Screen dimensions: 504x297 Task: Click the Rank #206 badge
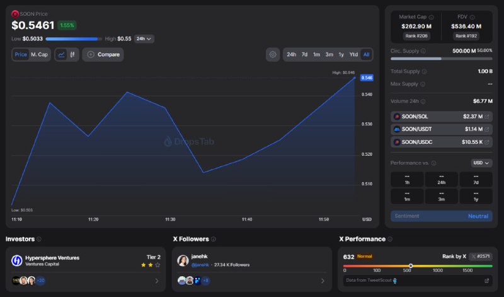click(416, 36)
